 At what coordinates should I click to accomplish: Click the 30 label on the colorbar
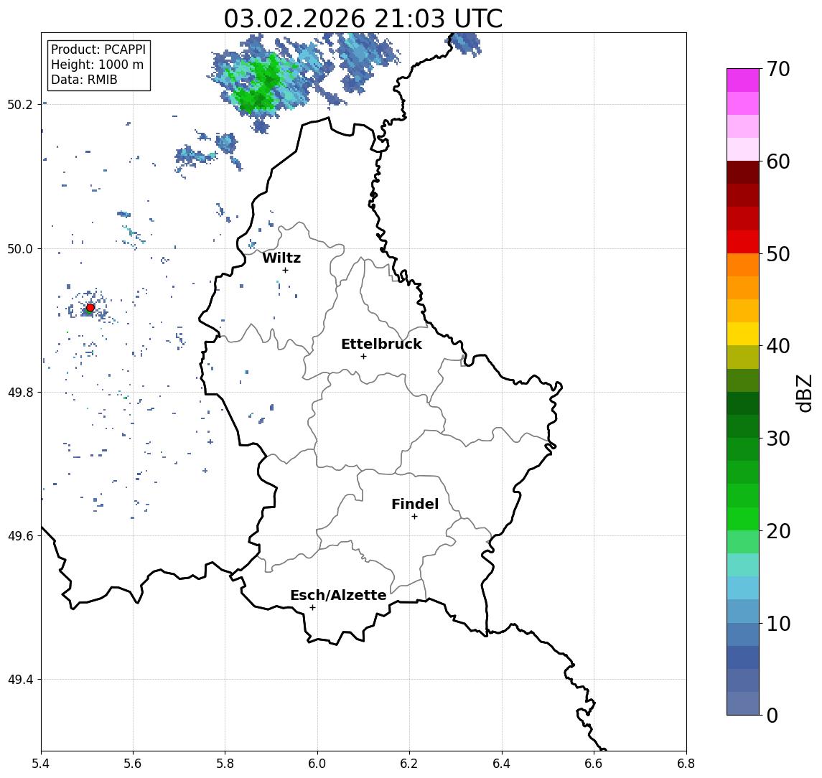tap(778, 439)
